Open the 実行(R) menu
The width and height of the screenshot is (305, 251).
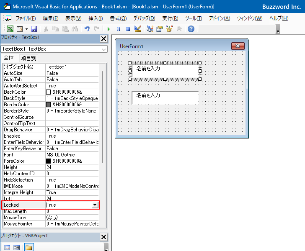[170, 18]
